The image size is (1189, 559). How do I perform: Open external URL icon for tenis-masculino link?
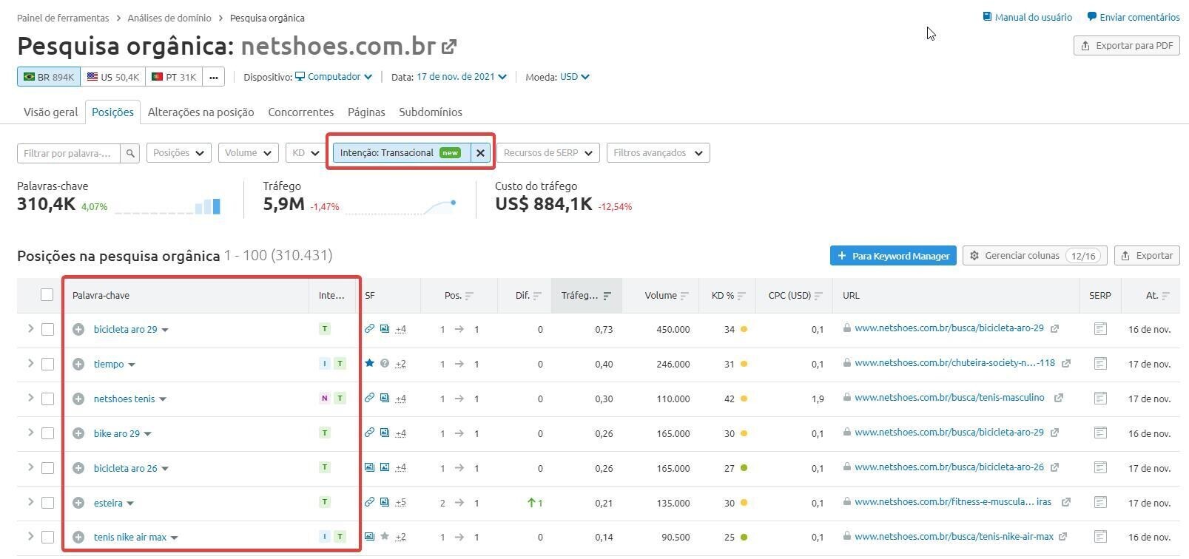1059,399
